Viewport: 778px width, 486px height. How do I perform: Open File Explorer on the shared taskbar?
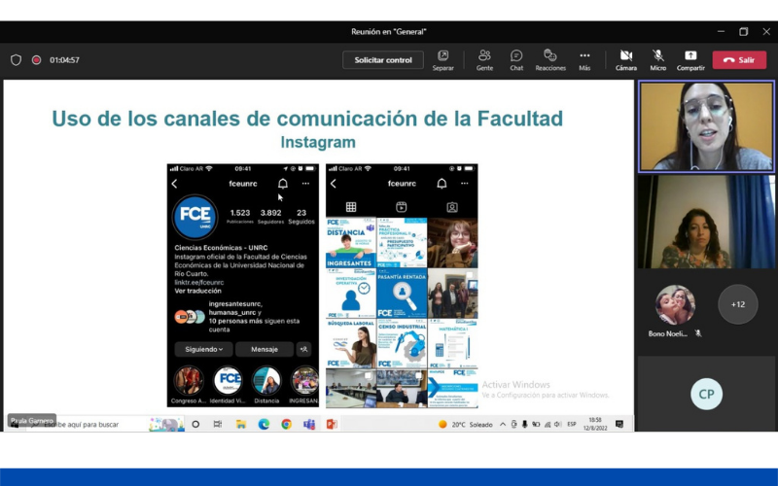click(x=240, y=424)
